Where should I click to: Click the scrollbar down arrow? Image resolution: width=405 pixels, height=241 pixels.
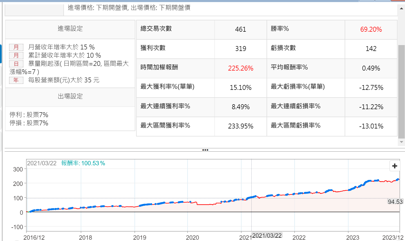tap(401, 142)
